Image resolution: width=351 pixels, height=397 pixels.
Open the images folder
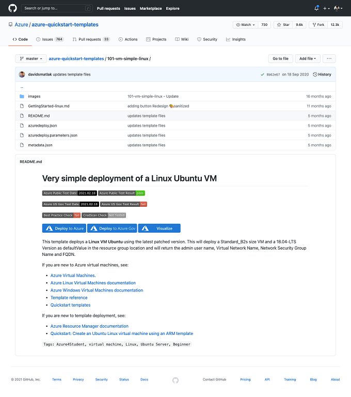[x=34, y=96]
